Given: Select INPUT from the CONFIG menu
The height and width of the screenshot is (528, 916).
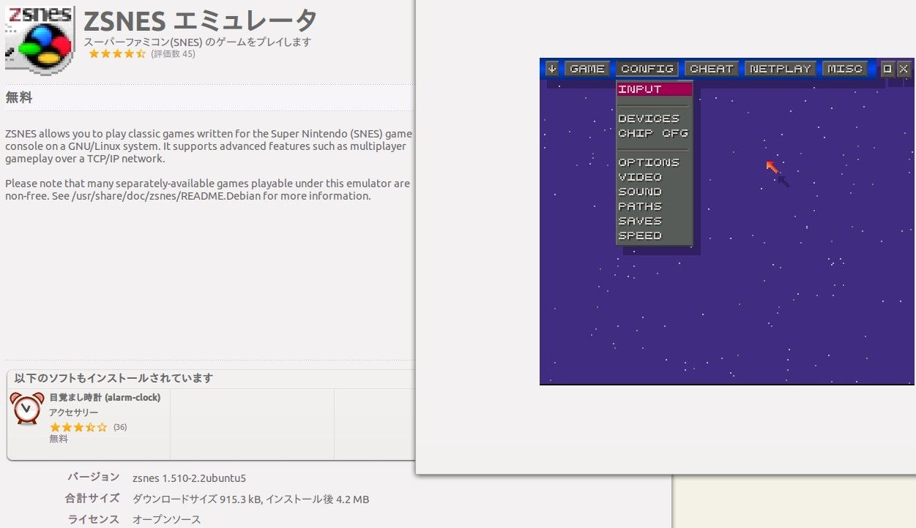Looking at the screenshot, I should [654, 89].
